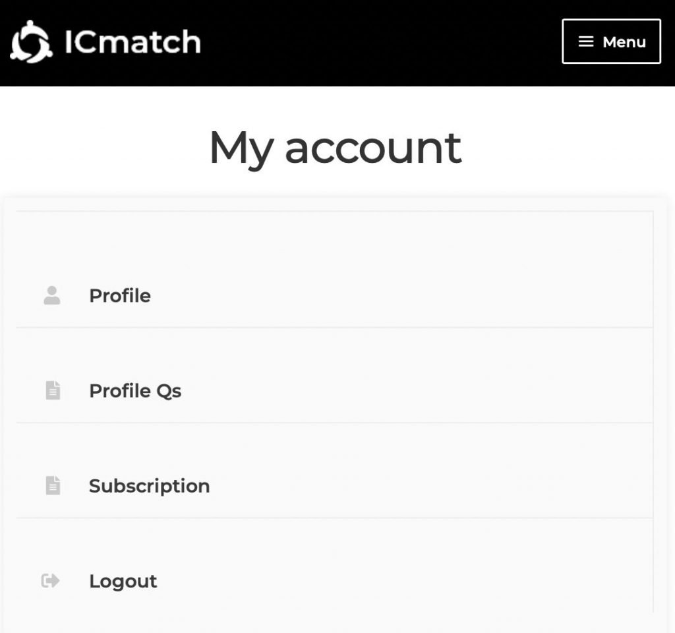
Task: Select the Logout link
Action: (x=123, y=582)
